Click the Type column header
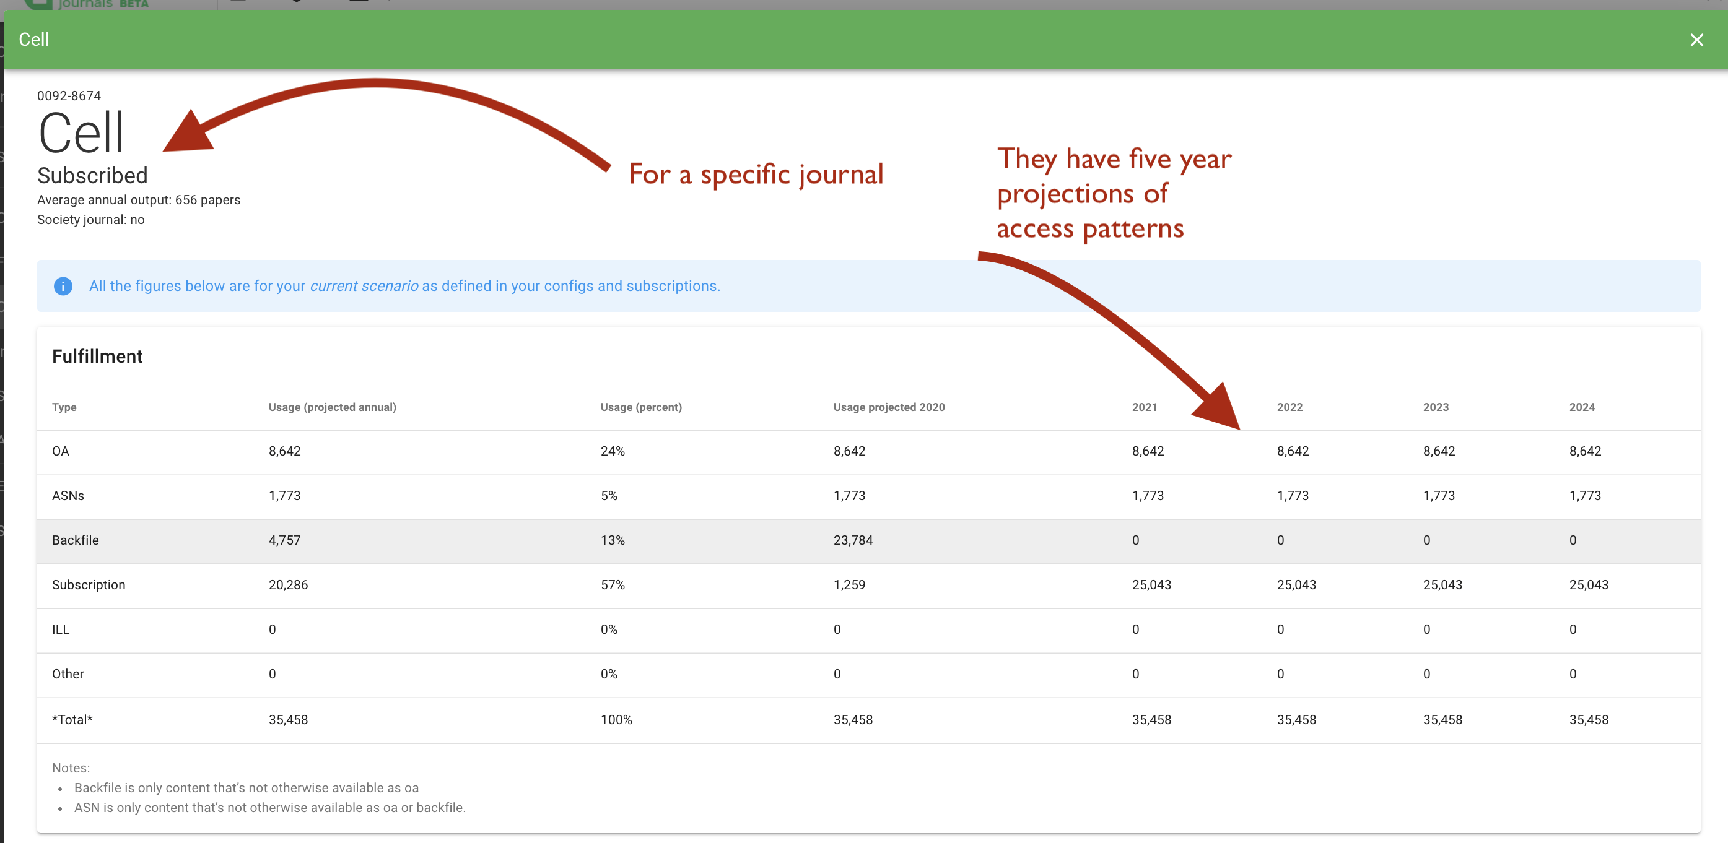Viewport: 1728px width, 843px height. (64, 407)
